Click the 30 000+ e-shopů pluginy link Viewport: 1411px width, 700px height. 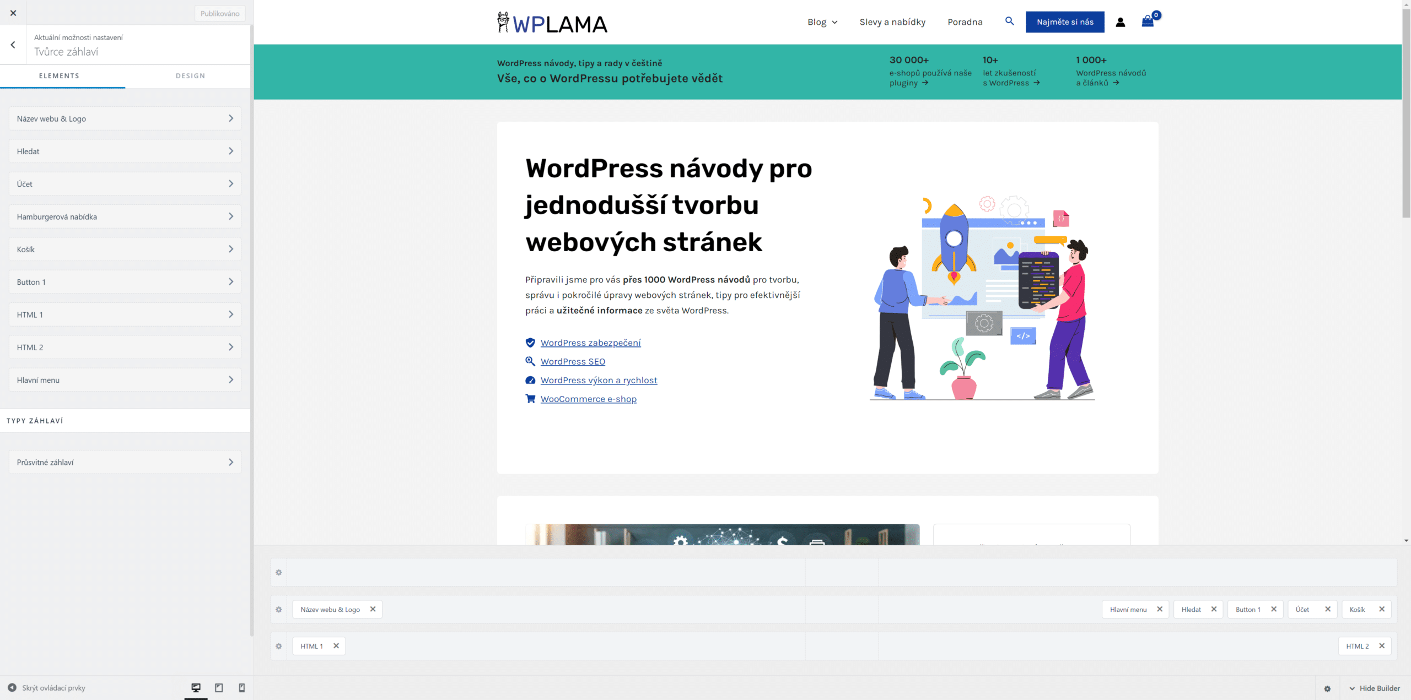pos(930,72)
